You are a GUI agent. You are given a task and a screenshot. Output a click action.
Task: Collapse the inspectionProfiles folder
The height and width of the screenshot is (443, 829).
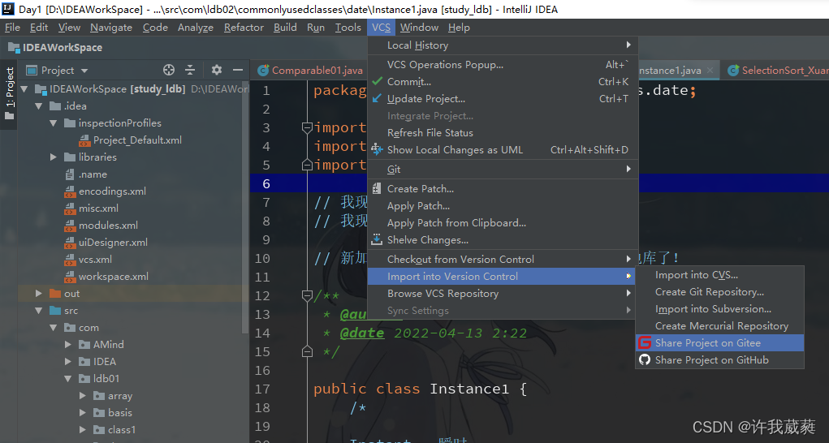54,123
